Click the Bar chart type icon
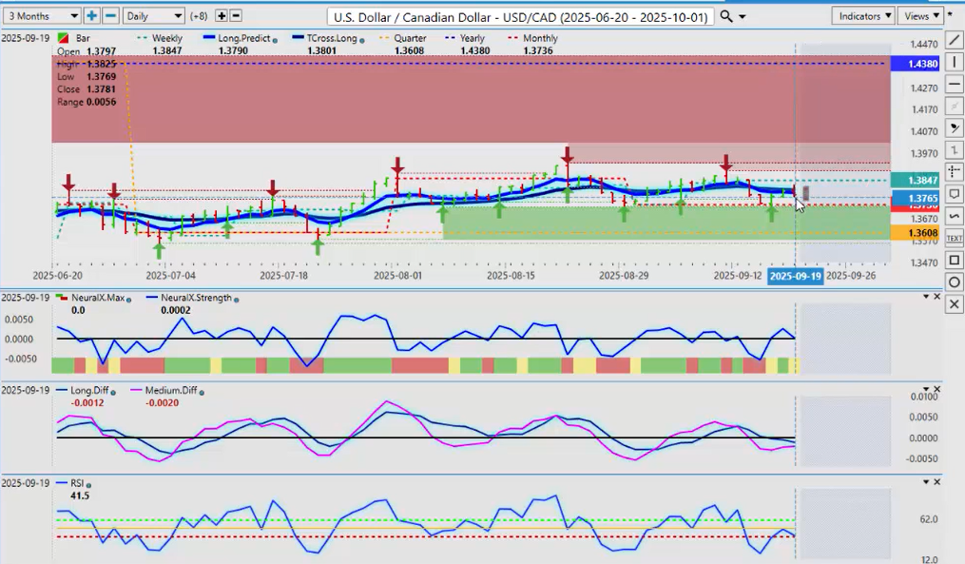 coord(63,38)
